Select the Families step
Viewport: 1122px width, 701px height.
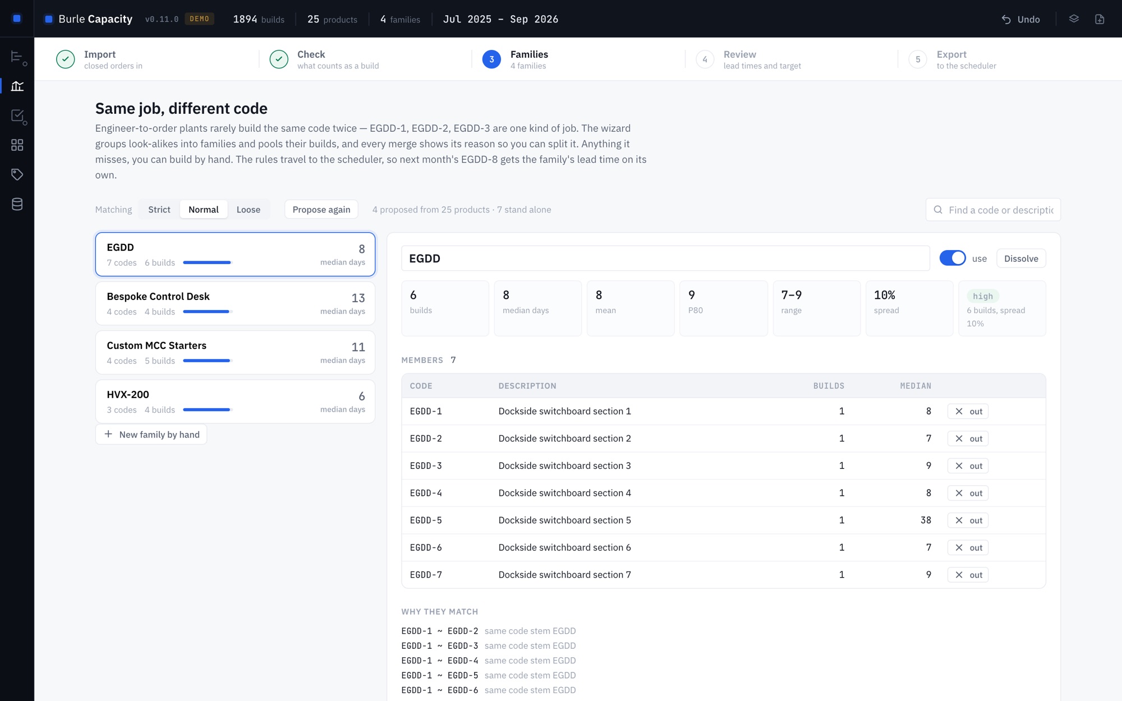(516, 59)
